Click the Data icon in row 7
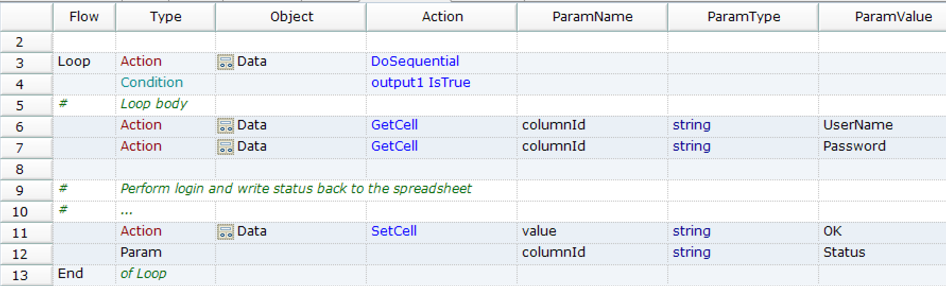This screenshot has height=286, width=946. click(x=226, y=147)
